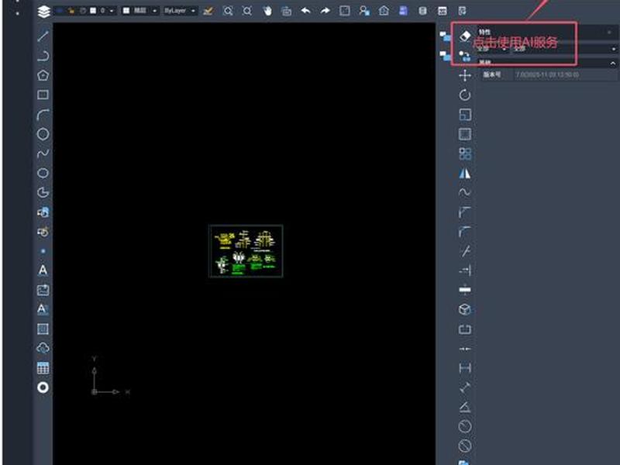Screen dimensions: 620x465
Task: Select the Donut ring tool
Action: click(43, 387)
